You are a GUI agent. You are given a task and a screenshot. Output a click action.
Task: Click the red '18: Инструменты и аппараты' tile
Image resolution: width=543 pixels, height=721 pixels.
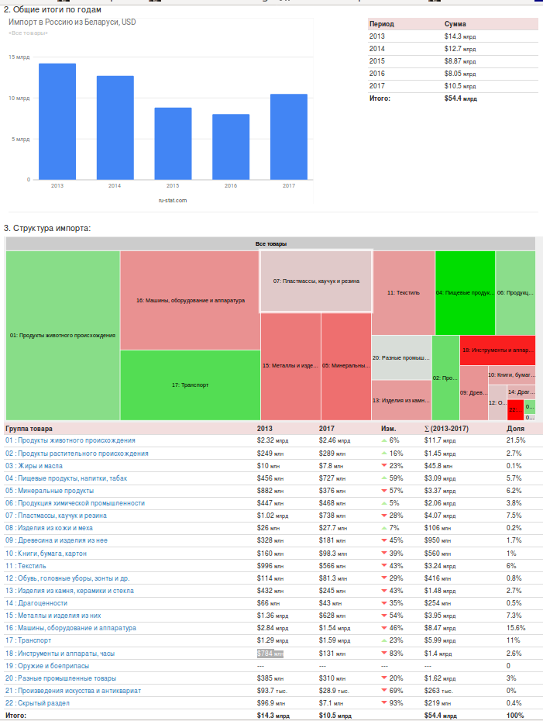(497, 350)
